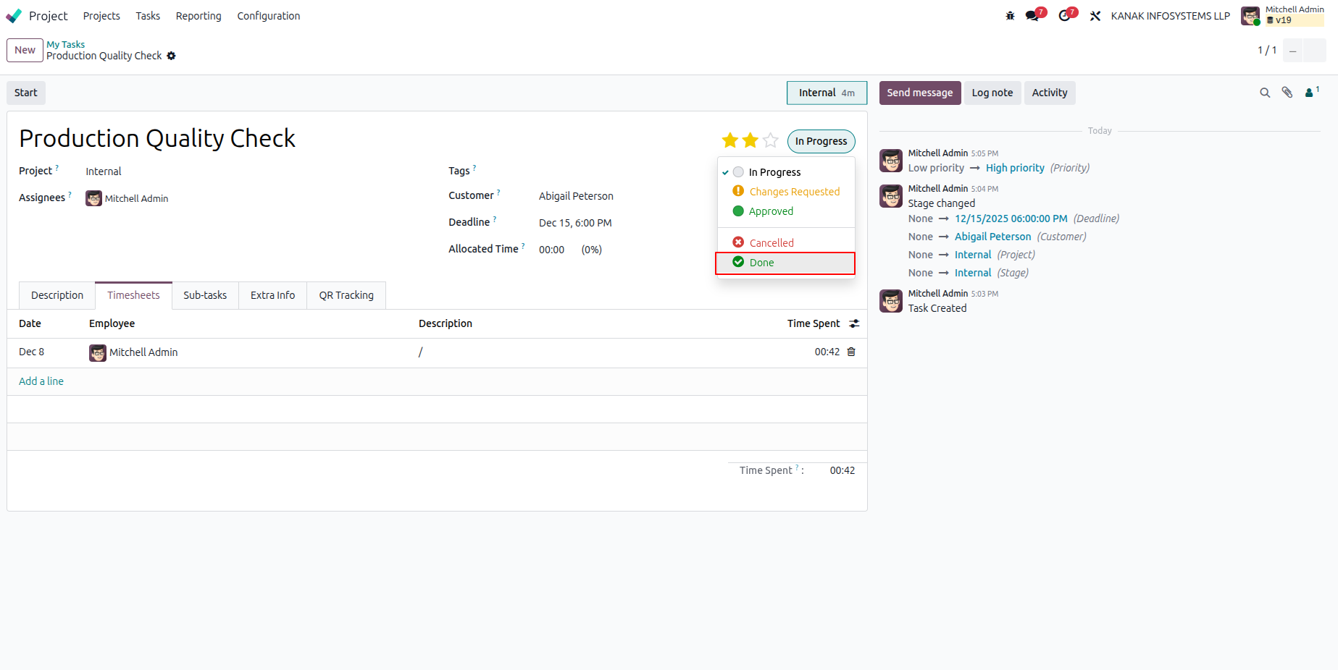Click the Time Spent 00:42 cell
Image resolution: width=1338 pixels, height=670 pixels.
tap(827, 352)
